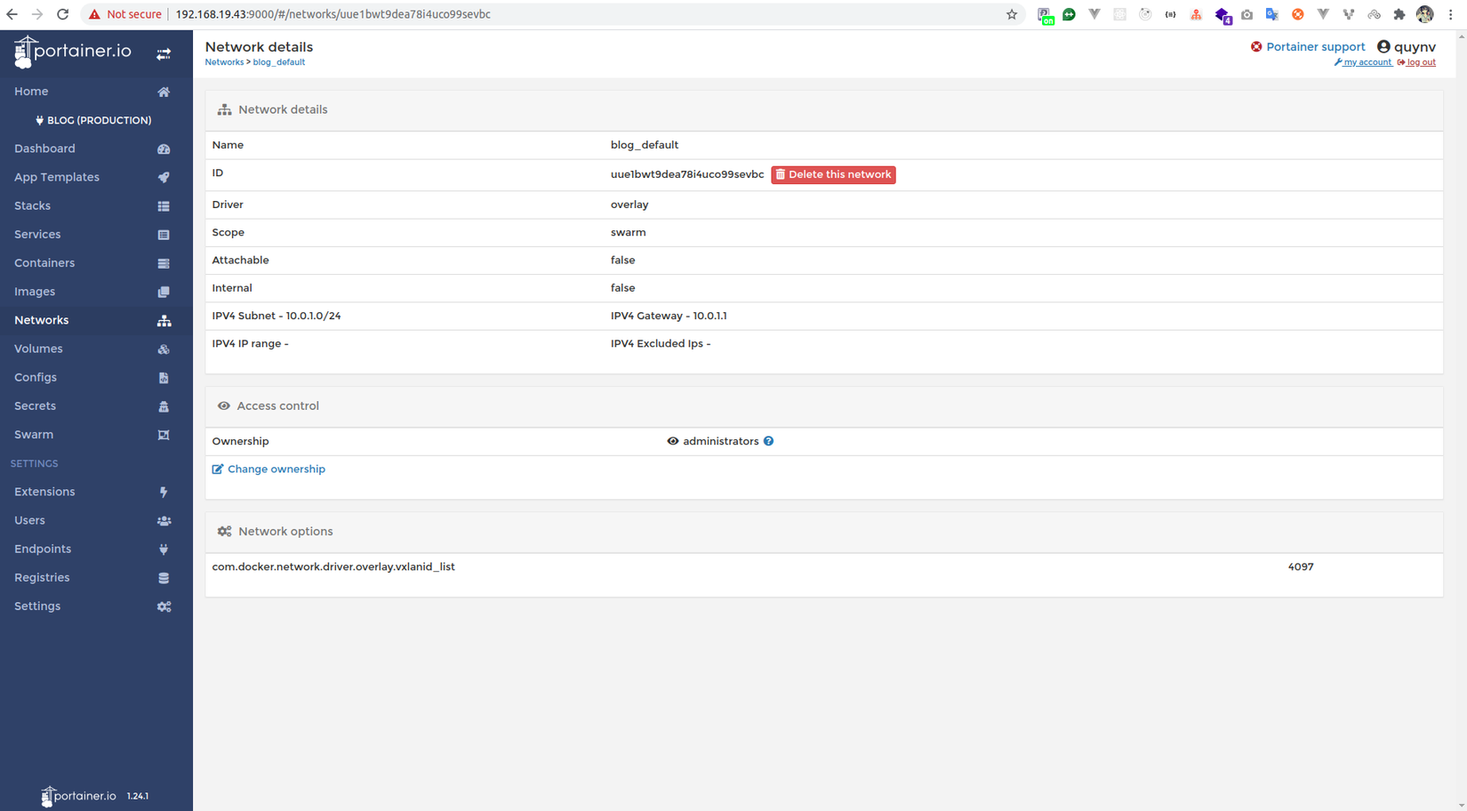Click the Change ownership link
1467x811 pixels.
click(x=269, y=470)
